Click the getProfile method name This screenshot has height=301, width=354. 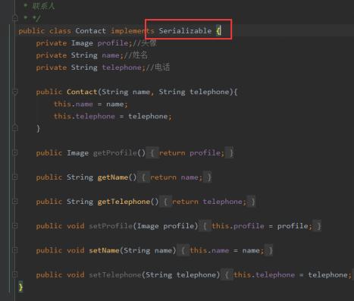coord(115,153)
